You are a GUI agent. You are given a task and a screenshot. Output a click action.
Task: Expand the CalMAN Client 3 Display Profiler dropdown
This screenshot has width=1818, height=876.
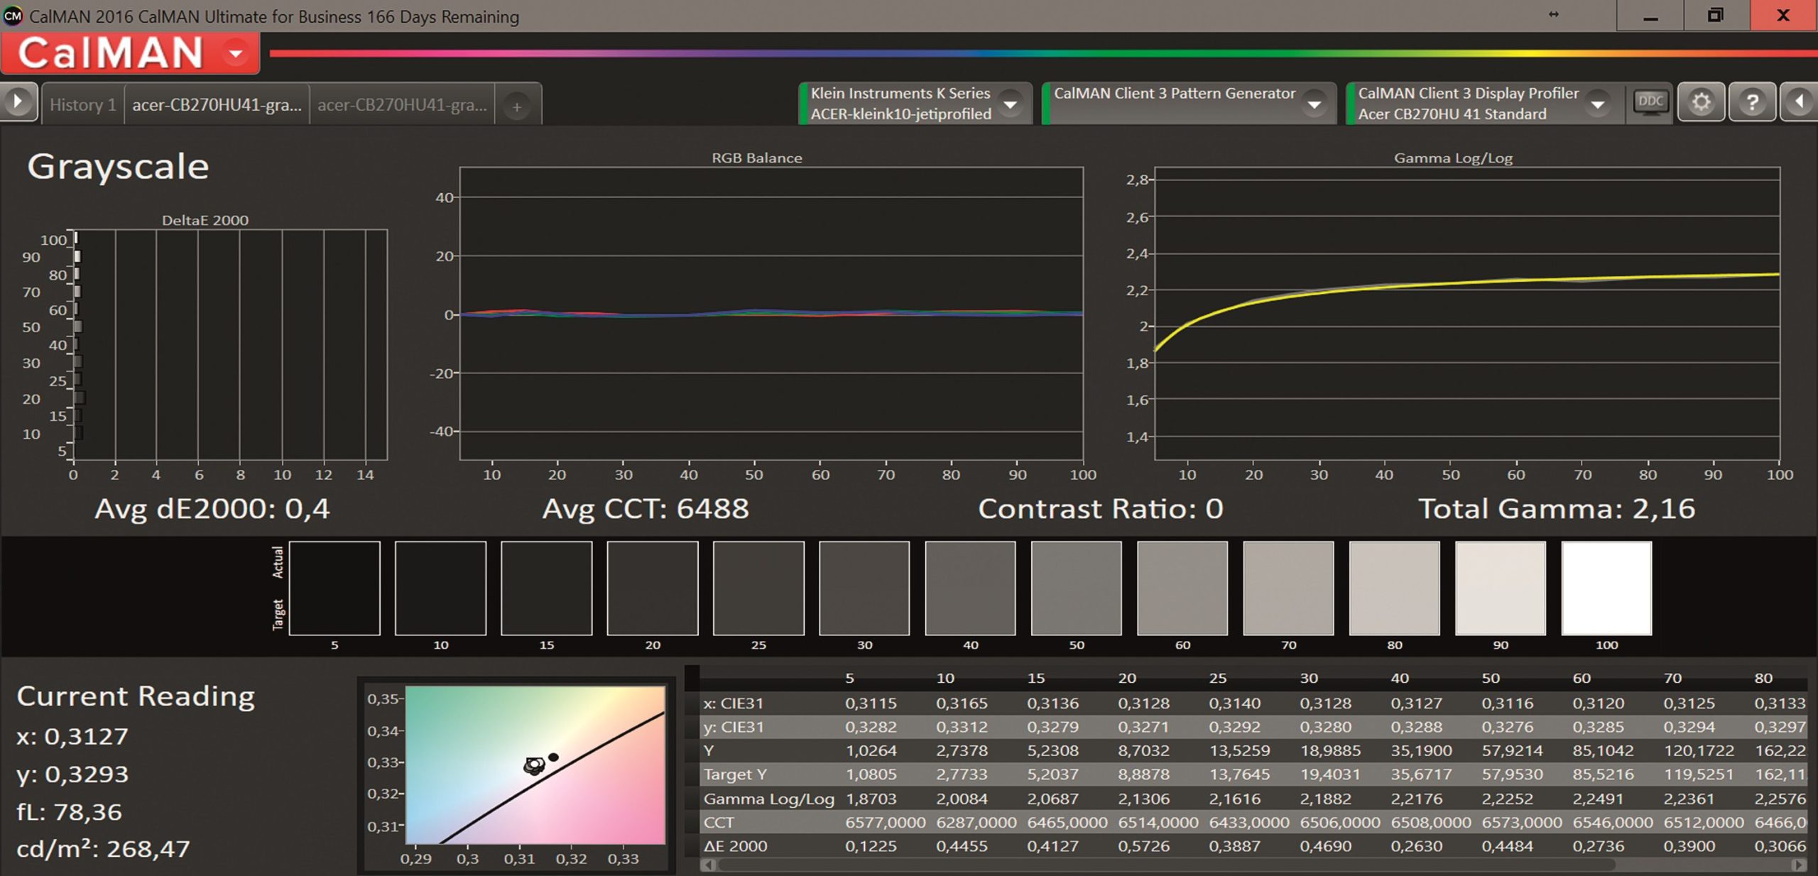pos(1597,104)
